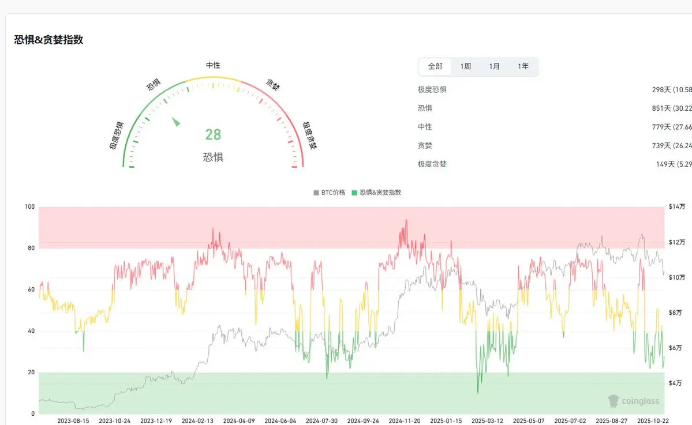The width and height of the screenshot is (692, 425).
Task: Click the 极度贪婪 label on gauge arc
Action: pyautogui.click(x=309, y=136)
